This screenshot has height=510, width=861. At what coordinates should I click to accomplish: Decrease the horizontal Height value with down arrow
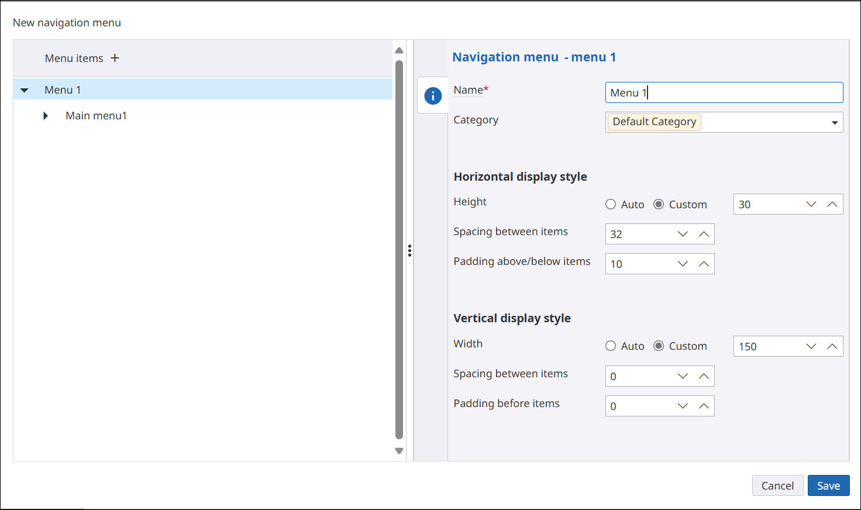811,204
